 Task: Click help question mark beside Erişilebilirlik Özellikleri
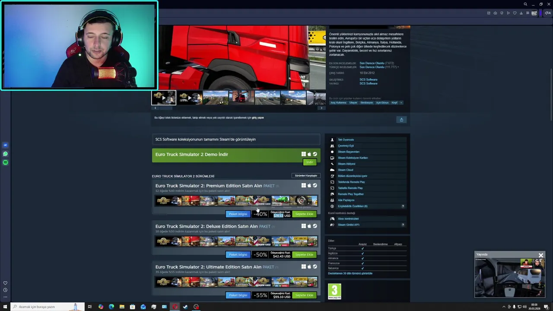point(403,206)
